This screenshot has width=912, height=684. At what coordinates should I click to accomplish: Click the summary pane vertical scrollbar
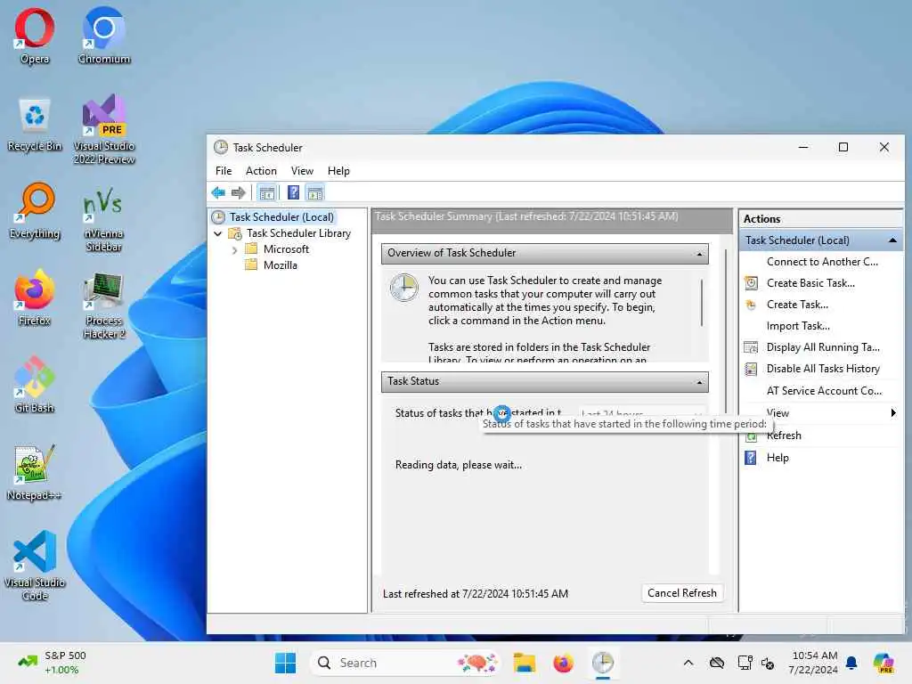click(725, 331)
